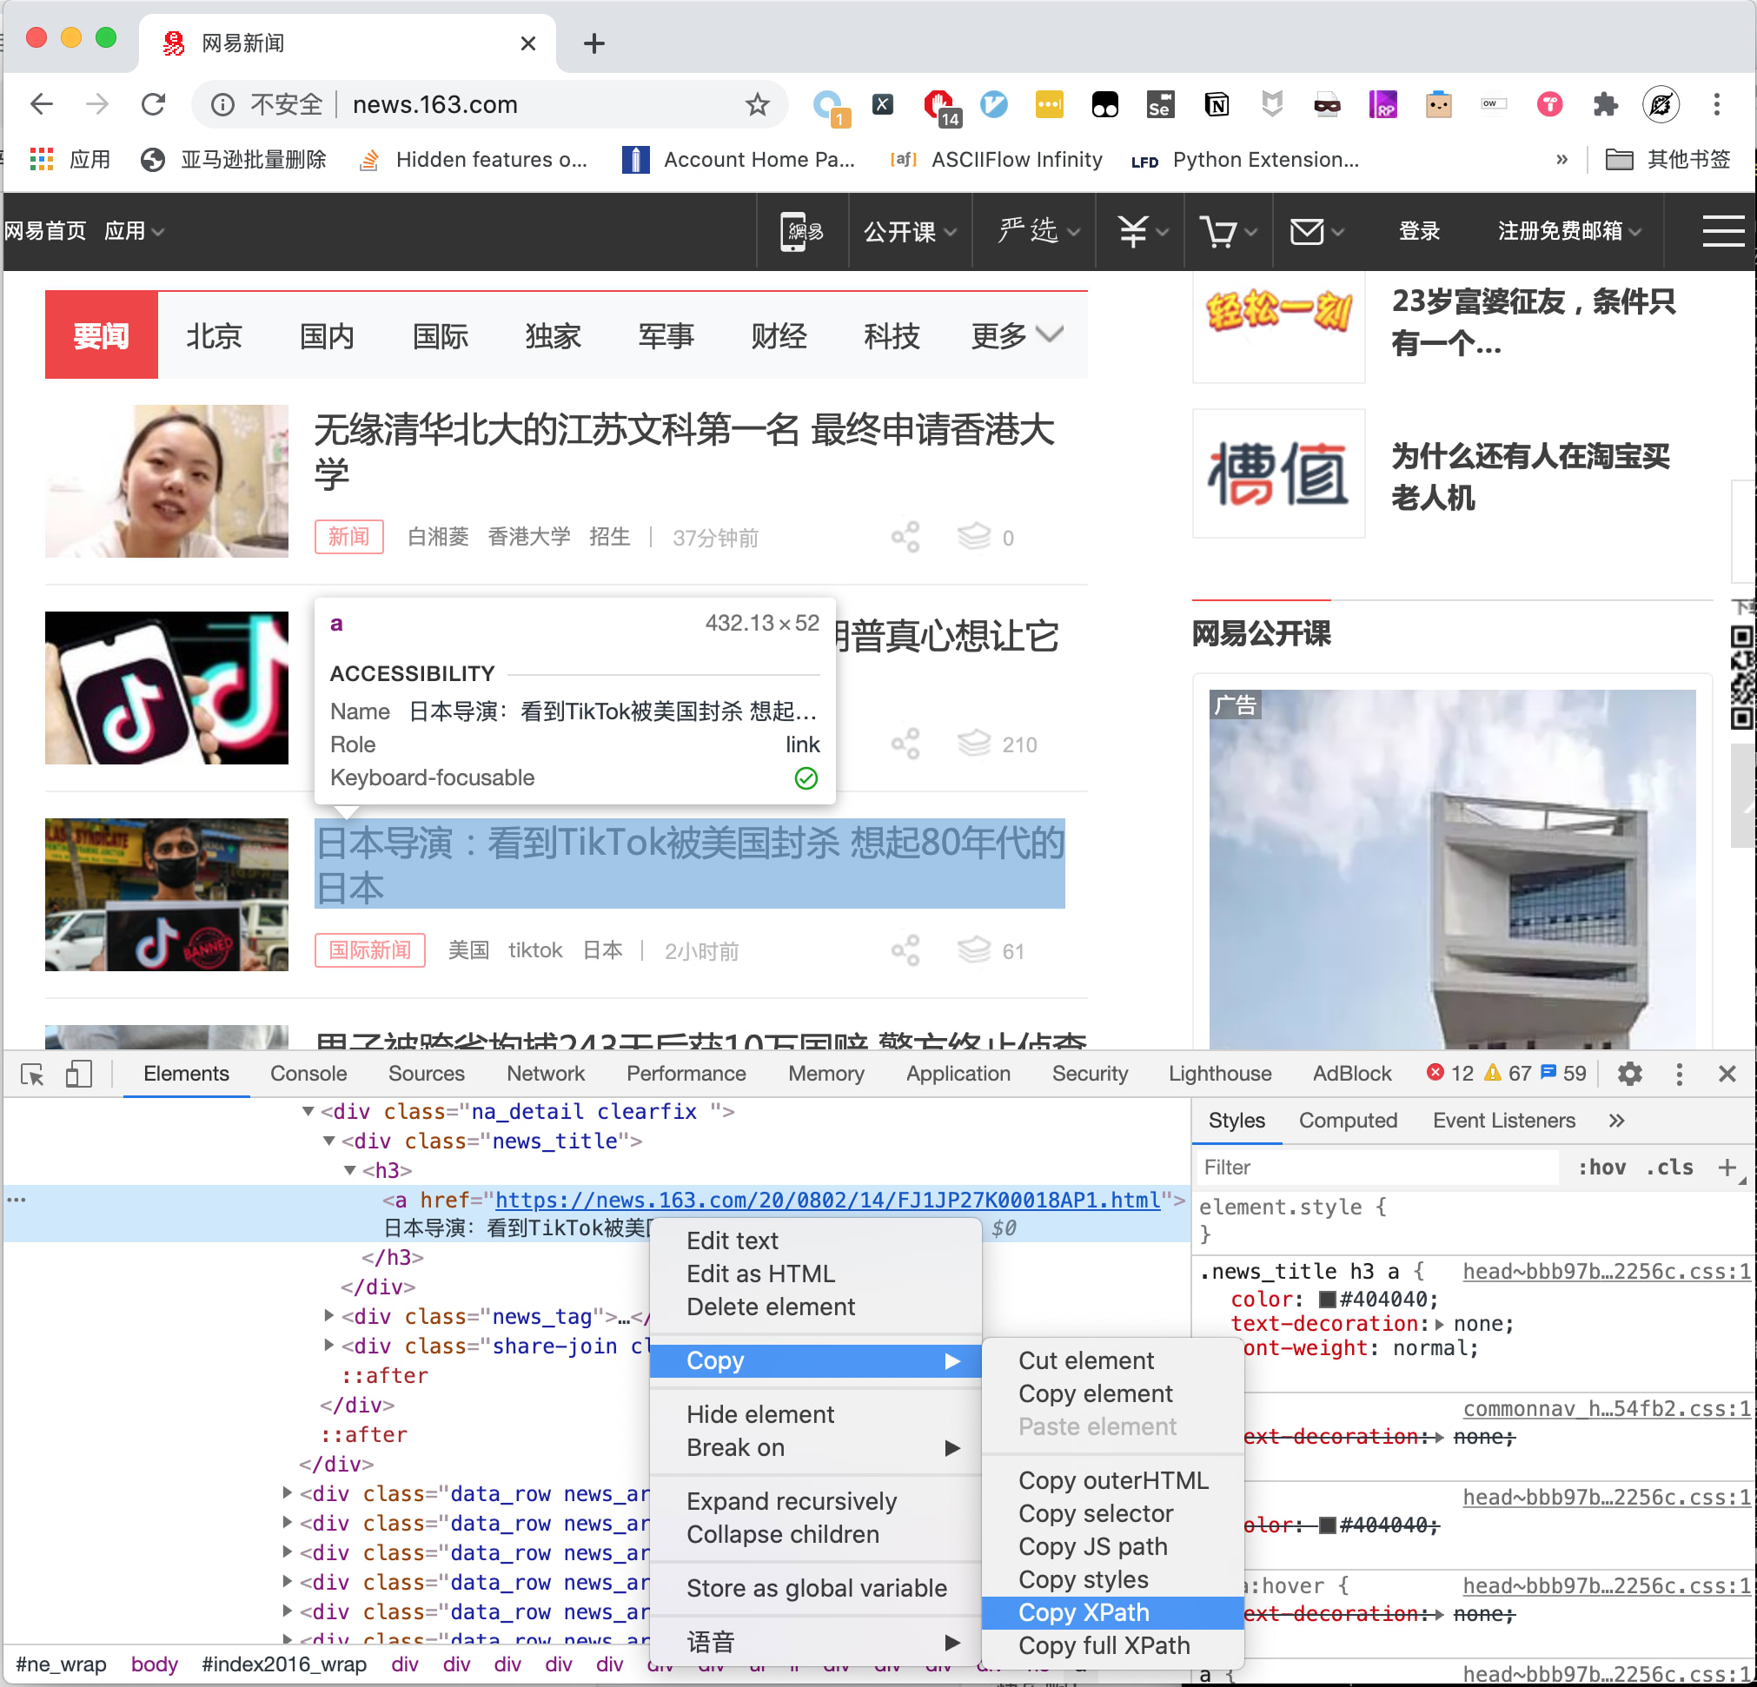Bookmark page with star icon

pos(758,105)
